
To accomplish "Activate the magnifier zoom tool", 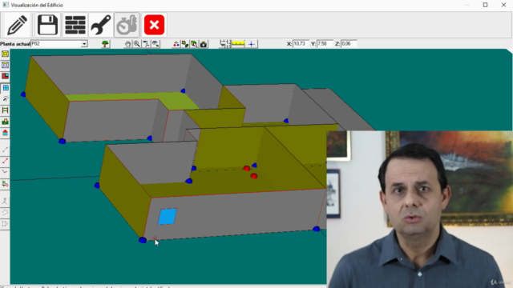I will 137,44.
